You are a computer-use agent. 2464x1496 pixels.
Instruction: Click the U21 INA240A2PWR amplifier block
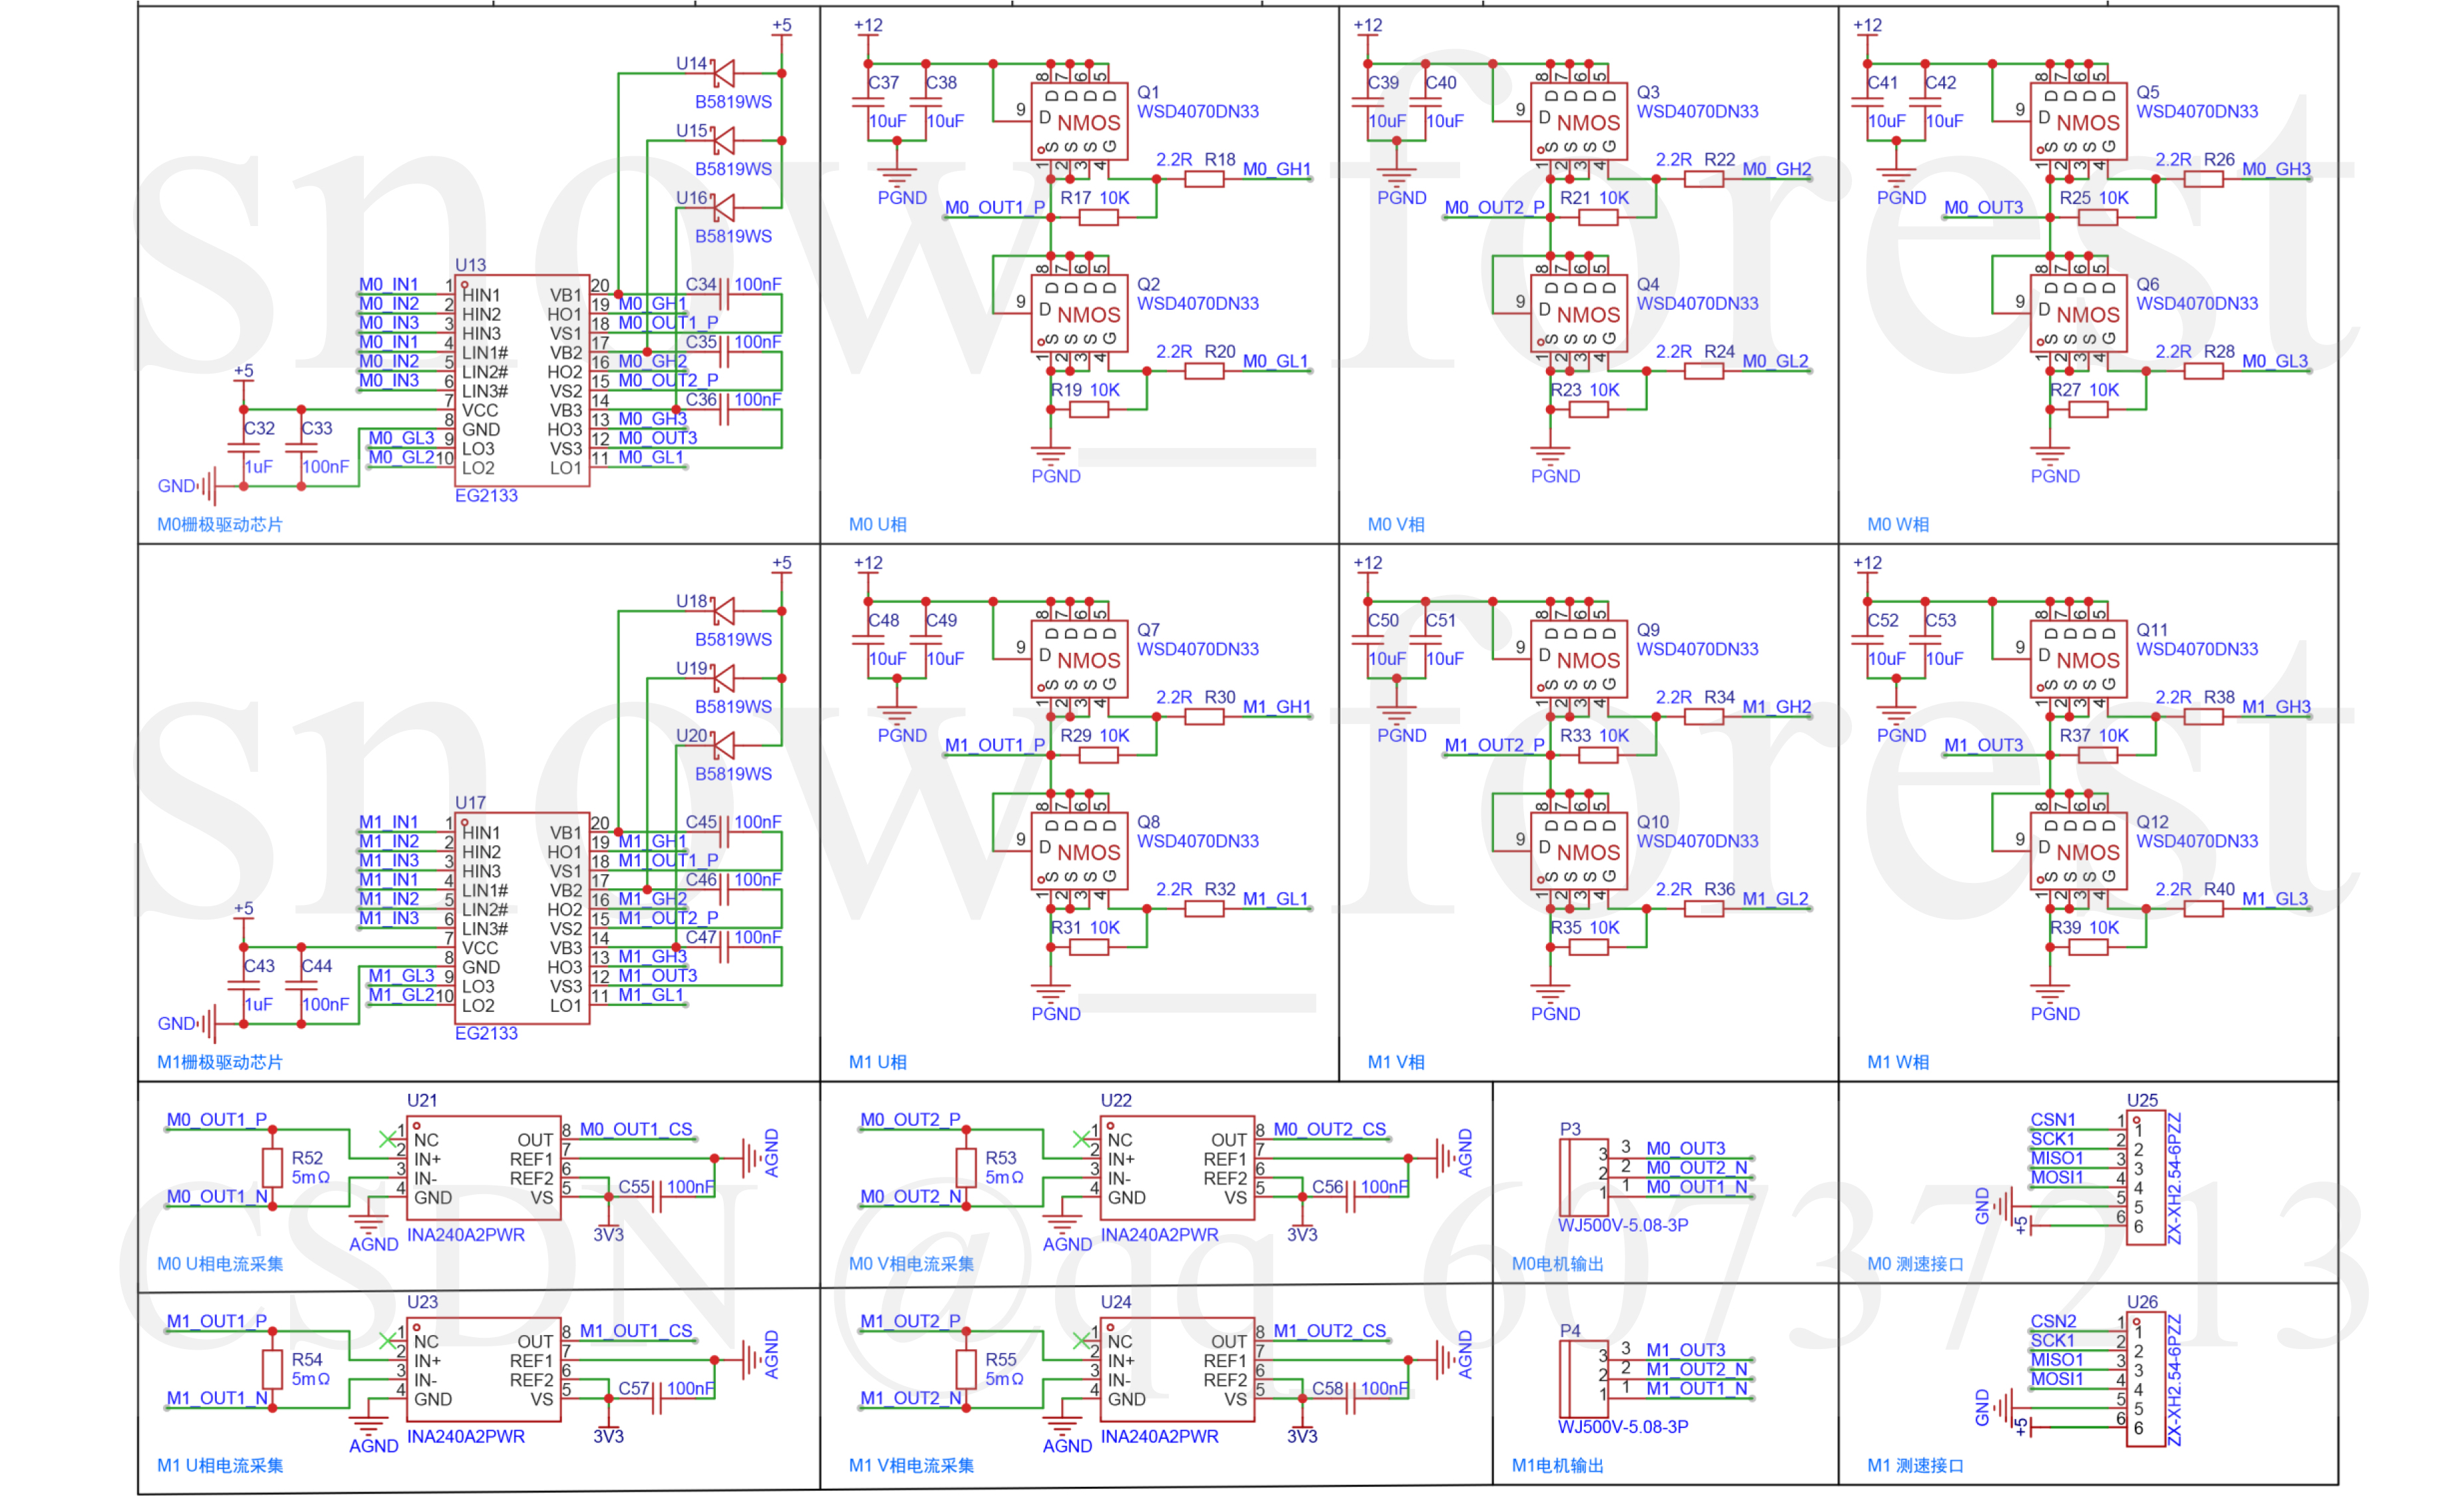coord(483,1168)
